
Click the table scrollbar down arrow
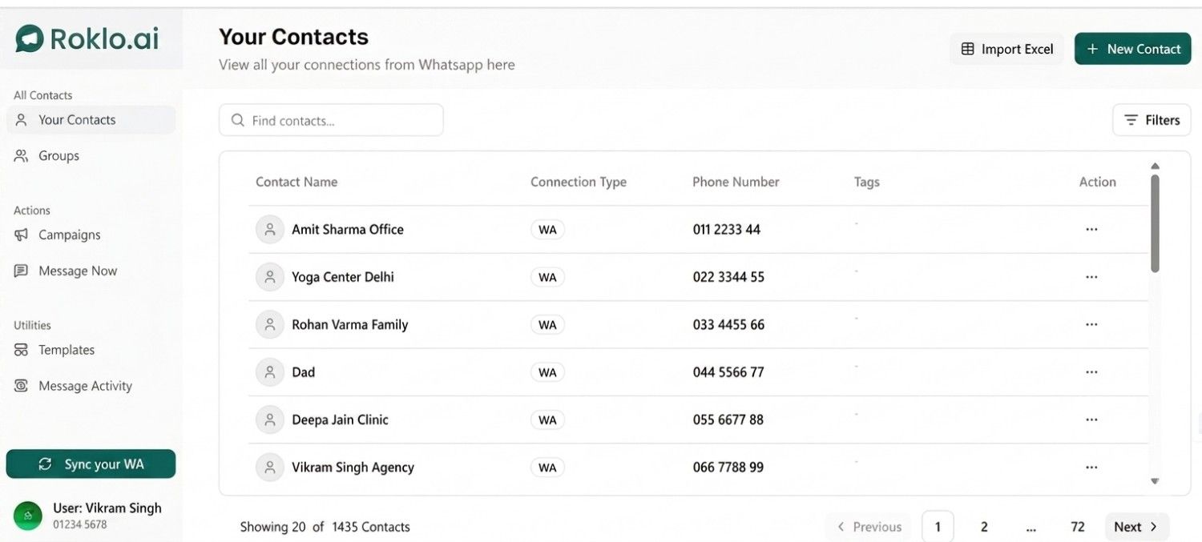(1155, 482)
